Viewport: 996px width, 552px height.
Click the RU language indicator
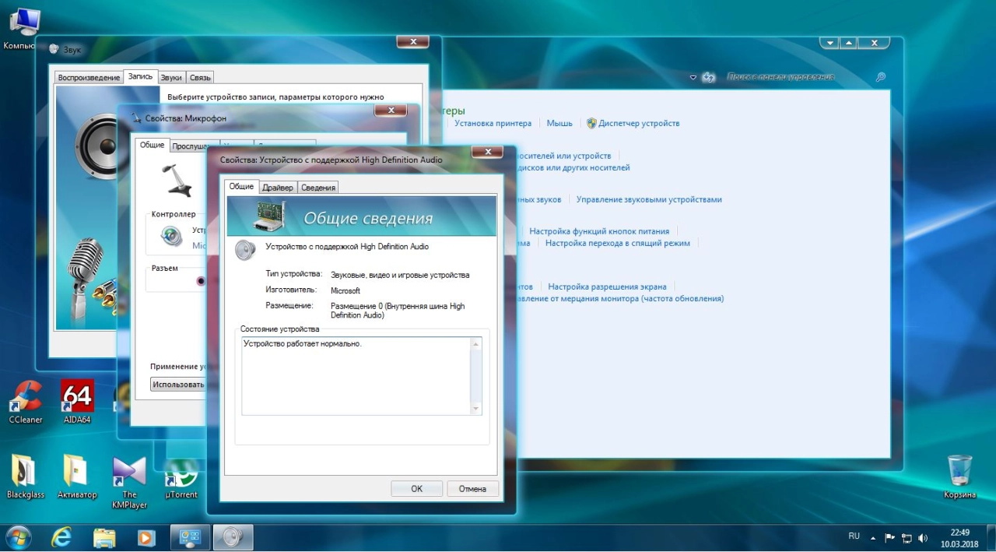click(x=854, y=536)
